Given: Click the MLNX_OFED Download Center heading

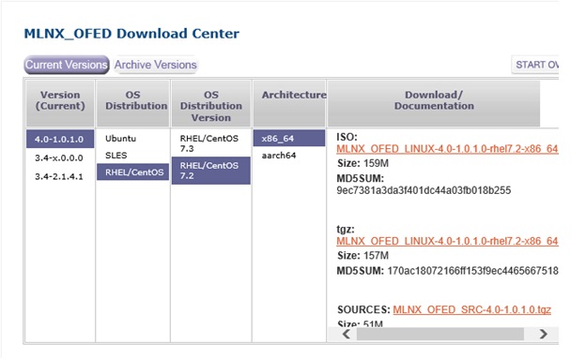Looking at the screenshot, I should point(131,34).
